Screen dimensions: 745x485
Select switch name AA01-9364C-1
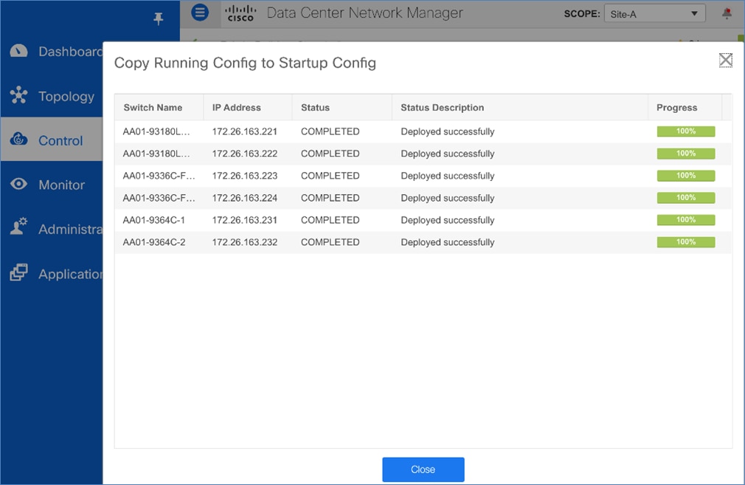point(153,220)
